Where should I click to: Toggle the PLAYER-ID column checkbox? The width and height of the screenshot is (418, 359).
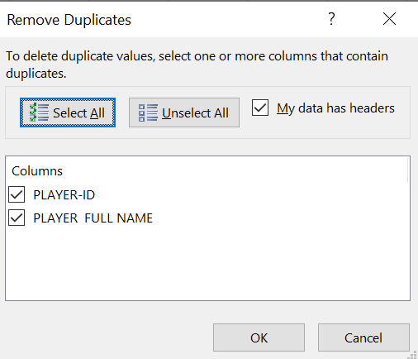click(17, 194)
